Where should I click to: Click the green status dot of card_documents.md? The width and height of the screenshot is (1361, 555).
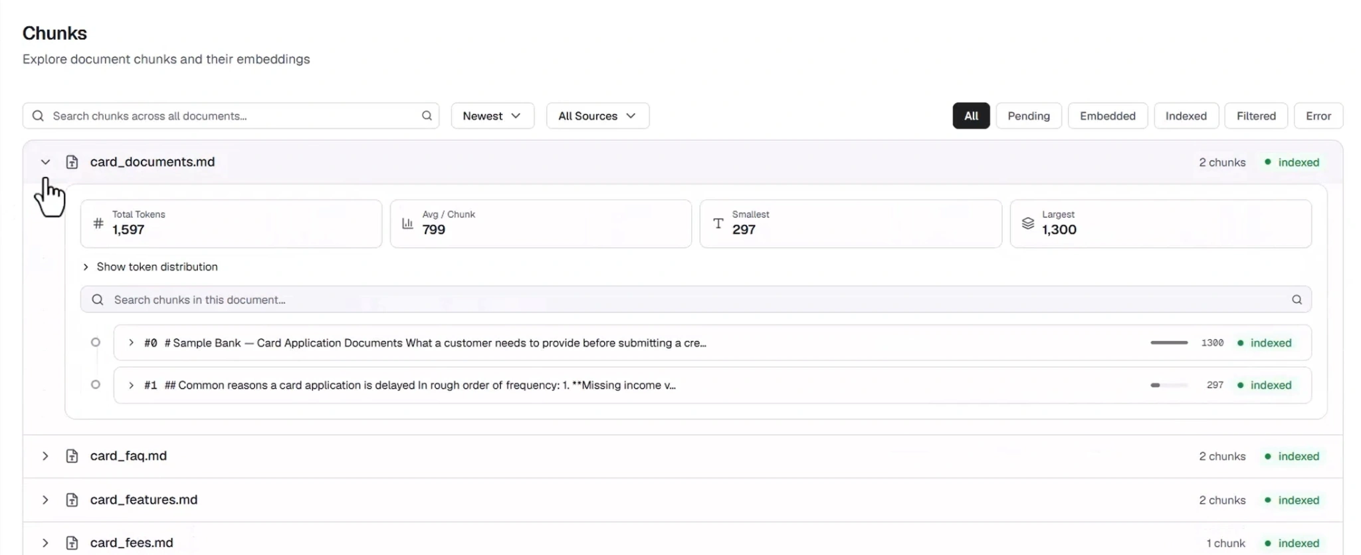click(x=1268, y=162)
